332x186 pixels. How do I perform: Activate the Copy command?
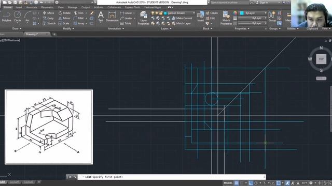point(48,18)
